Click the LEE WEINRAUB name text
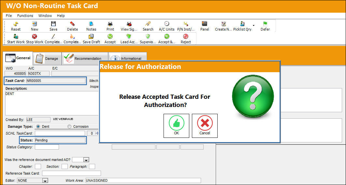 (x=63, y=119)
